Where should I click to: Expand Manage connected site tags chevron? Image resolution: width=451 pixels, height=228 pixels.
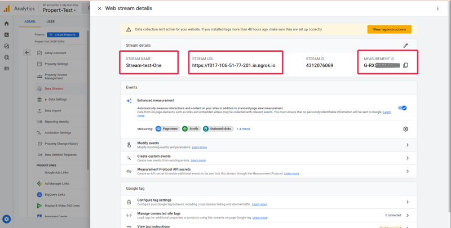408,216
